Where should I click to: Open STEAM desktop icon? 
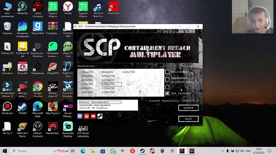(22, 108)
